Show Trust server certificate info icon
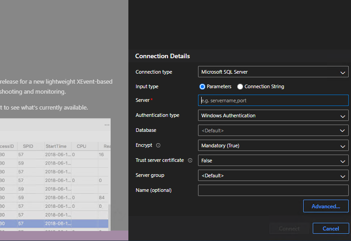The width and height of the screenshot is (351, 241). 190,161
